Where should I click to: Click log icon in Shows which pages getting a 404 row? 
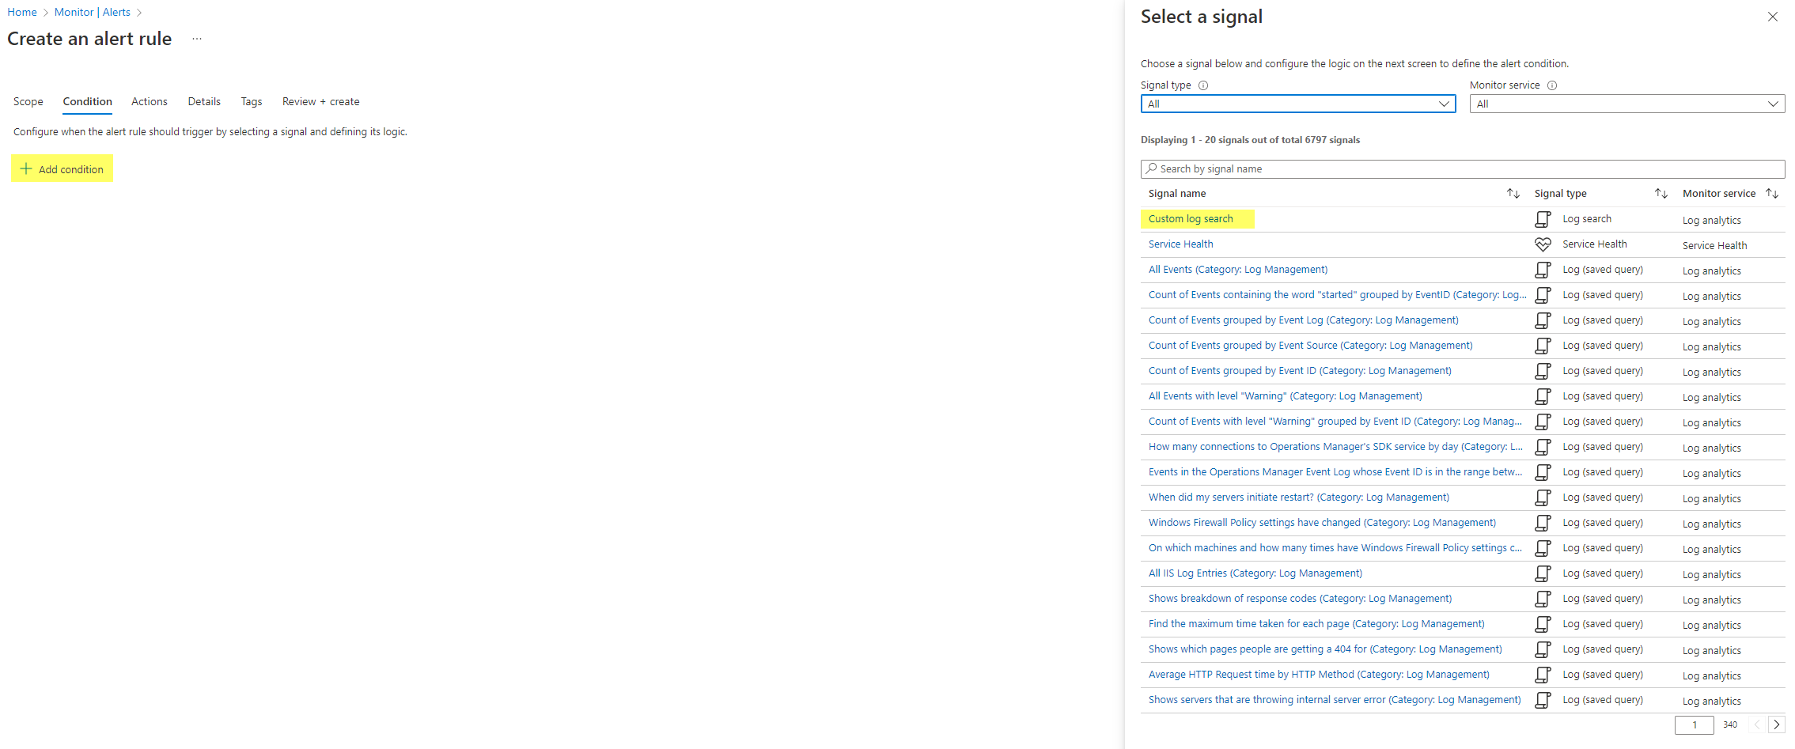1543,649
